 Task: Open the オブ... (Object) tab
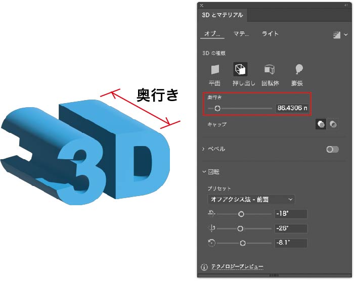(x=212, y=34)
